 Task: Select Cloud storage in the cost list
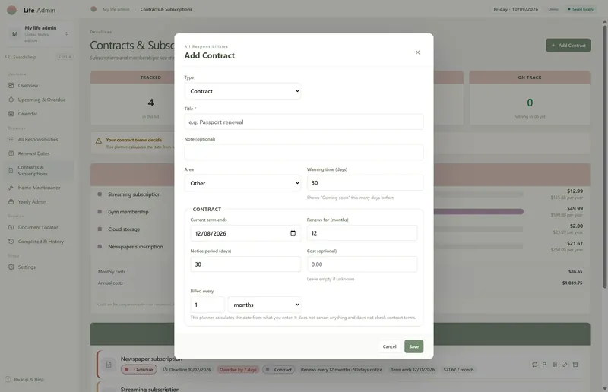(x=124, y=229)
